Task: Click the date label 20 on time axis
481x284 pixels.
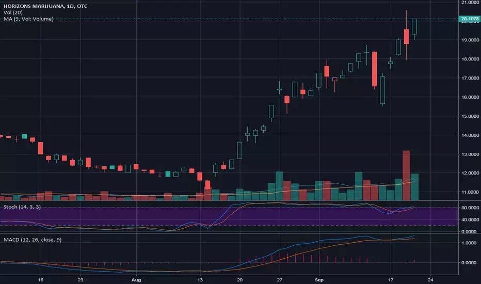Action: (240, 280)
